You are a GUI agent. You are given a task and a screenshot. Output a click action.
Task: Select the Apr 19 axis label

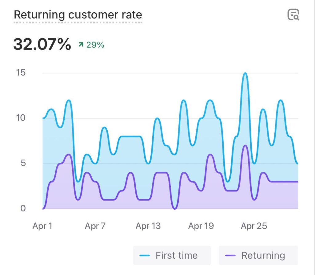201,226
